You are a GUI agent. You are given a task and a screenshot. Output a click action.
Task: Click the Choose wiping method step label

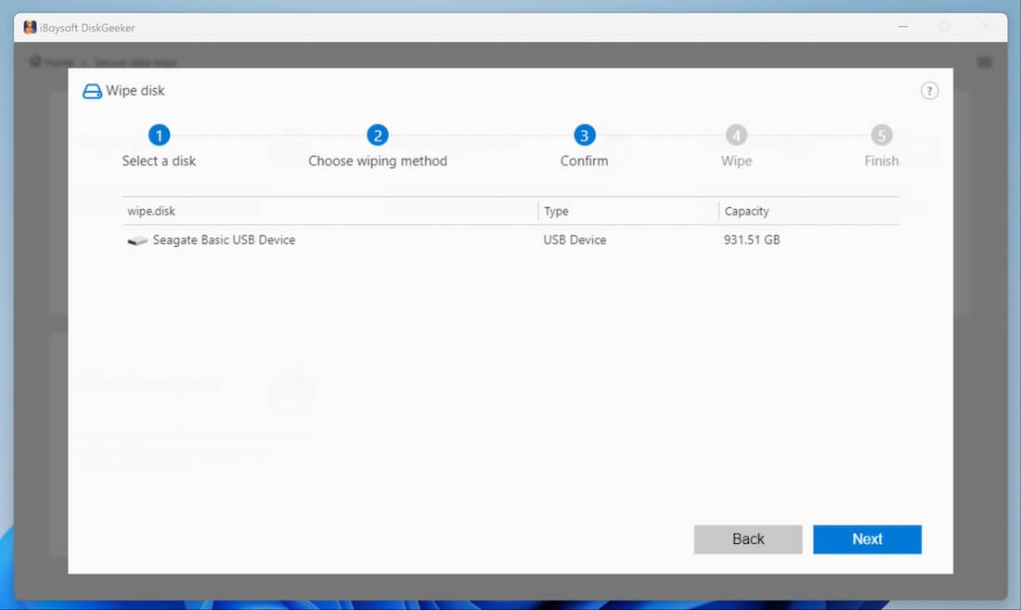click(378, 161)
